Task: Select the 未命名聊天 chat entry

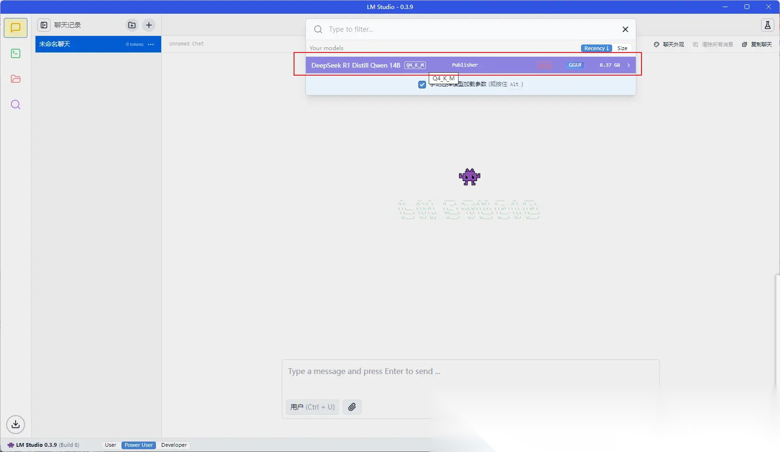Action: point(98,44)
